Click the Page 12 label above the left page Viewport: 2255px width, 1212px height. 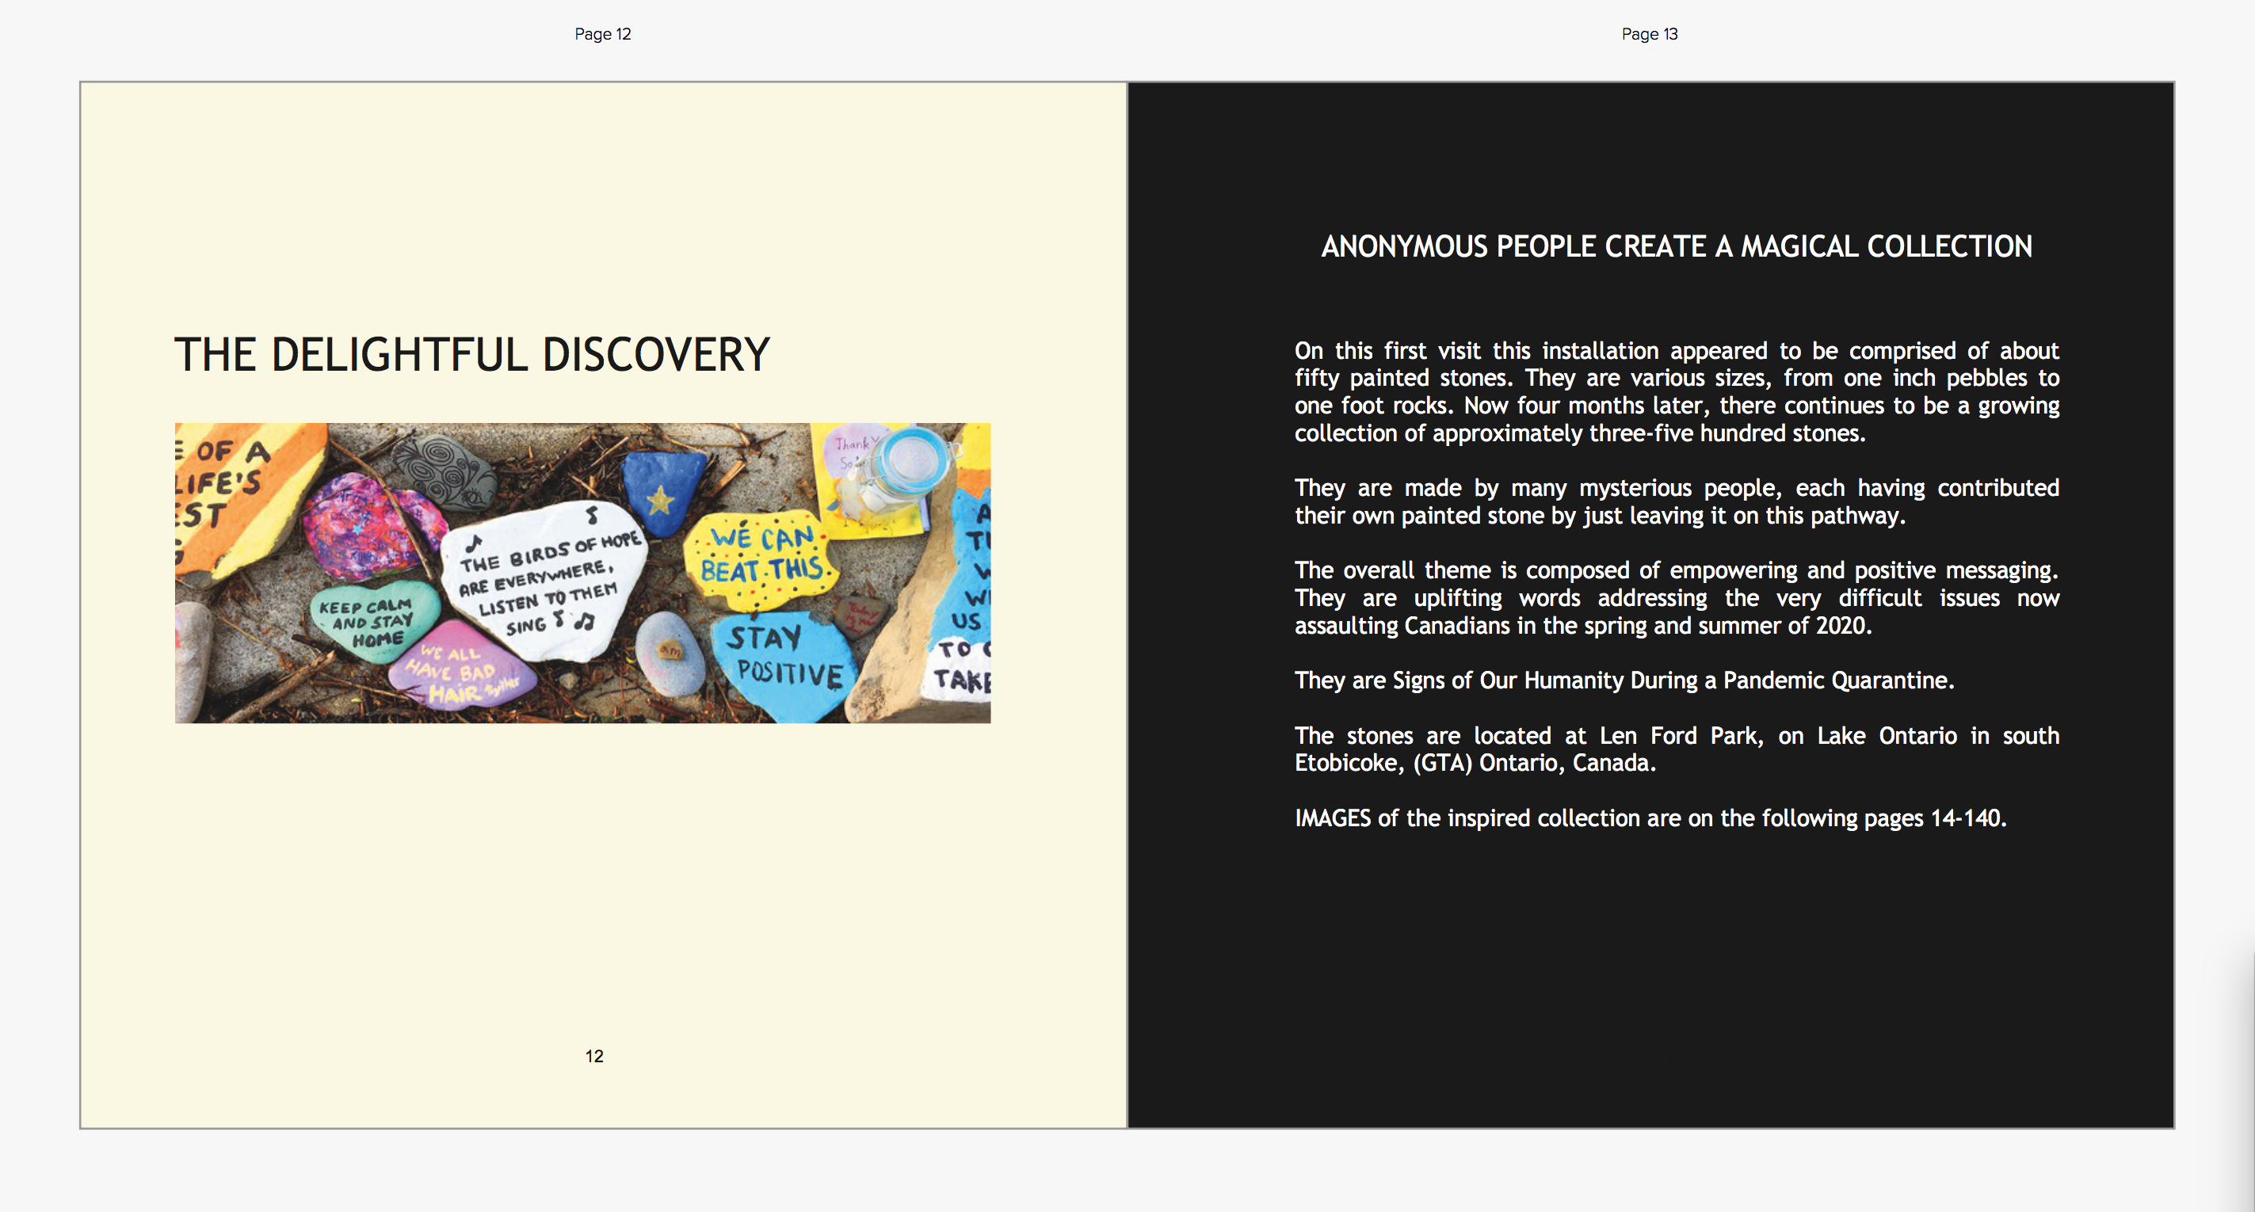tap(602, 34)
